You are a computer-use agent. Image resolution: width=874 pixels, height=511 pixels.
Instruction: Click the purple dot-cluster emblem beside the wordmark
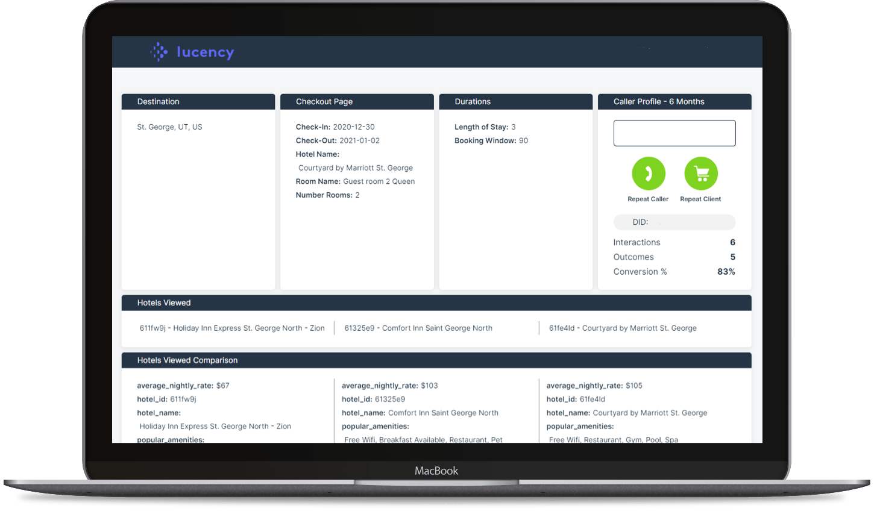[158, 52]
